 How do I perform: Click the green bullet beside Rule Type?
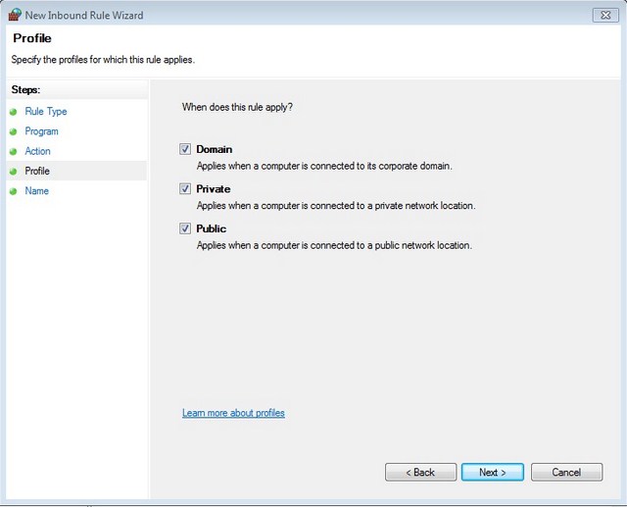[13, 112]
